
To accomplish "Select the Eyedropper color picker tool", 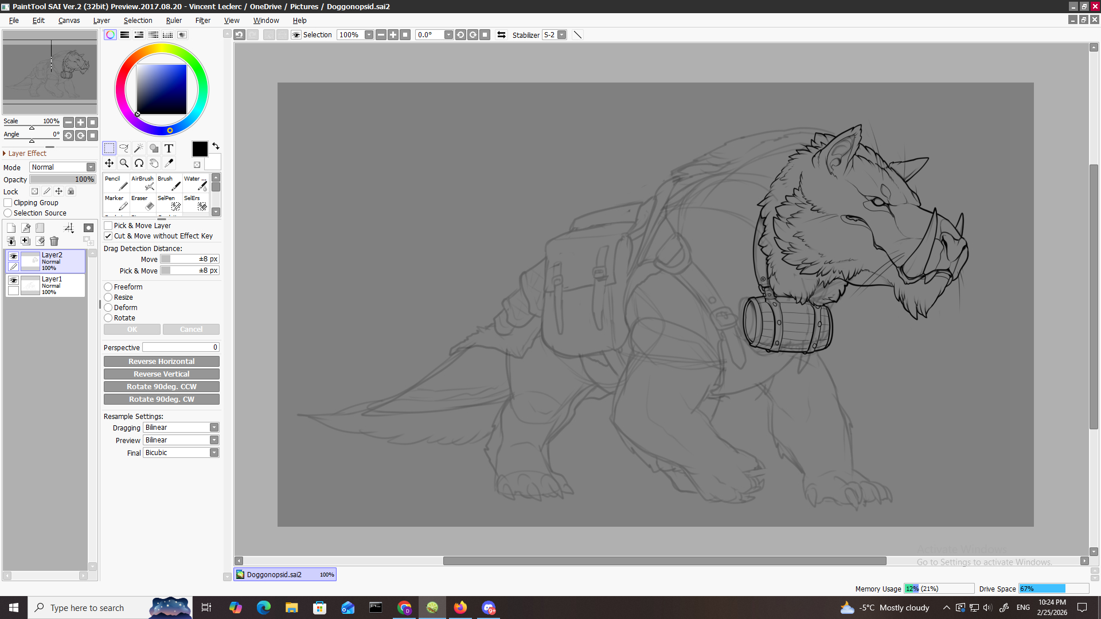I will pyautogui.click(x=169, y=163).
